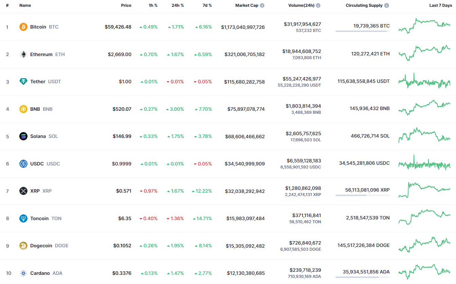Sort by the Name column header
Viewport: 456px width, 284px height.
tap(25, 5)
